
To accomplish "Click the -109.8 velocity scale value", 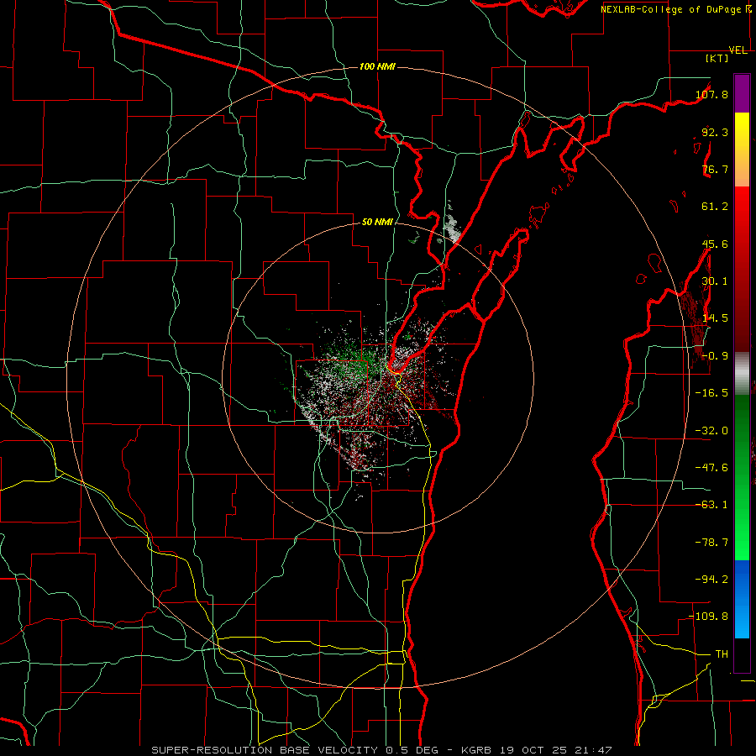I will pyautogui.click(x=708, y=617).
